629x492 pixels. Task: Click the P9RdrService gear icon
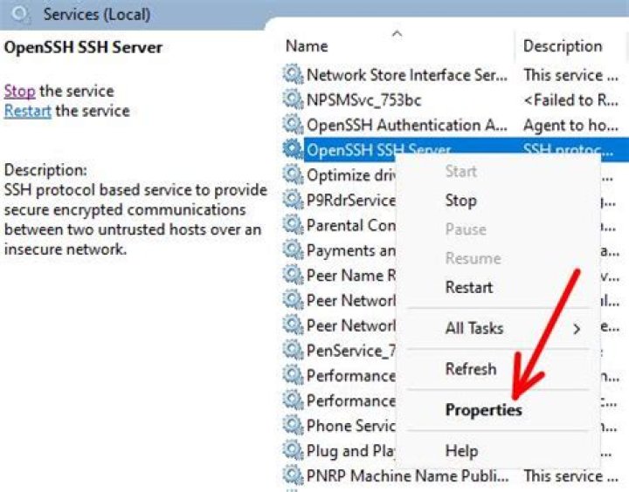point(293,200)
